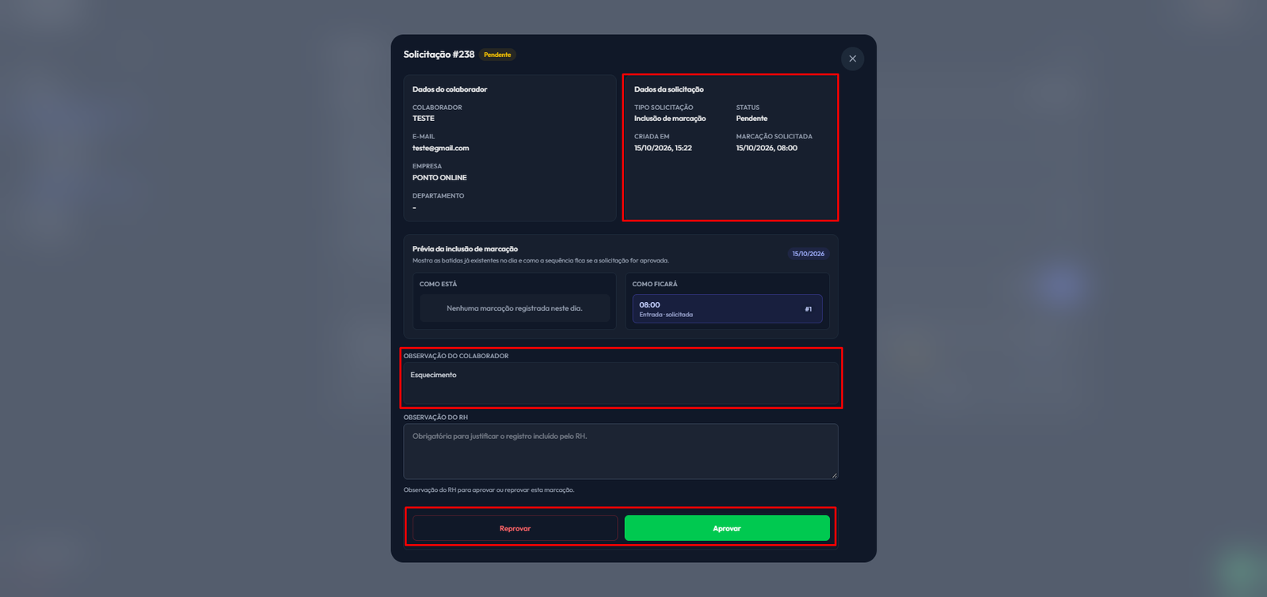Close the Solicitação #238 dialog

click(852, 59)
